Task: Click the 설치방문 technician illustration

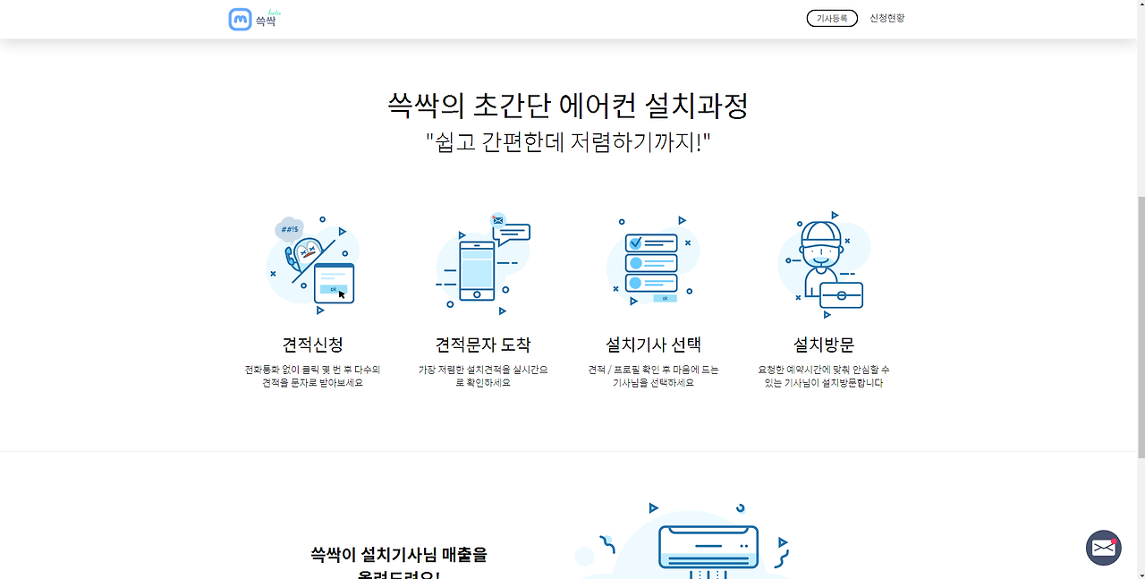Action: pos(824,265)
